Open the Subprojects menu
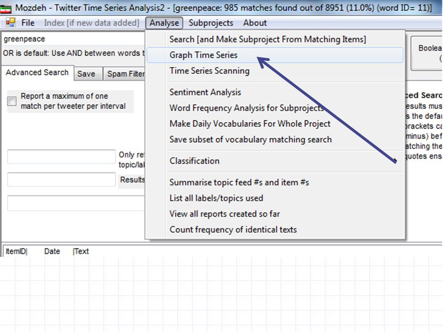Image resolution: width=443 pixels, height=332 pixels. click(211, 23)
